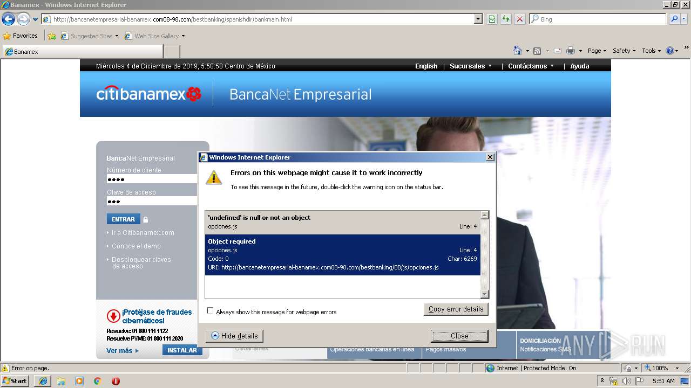Open the red Opera icon on taskbar
Viewport: 691px width, 388px height.
pos(116,381)
